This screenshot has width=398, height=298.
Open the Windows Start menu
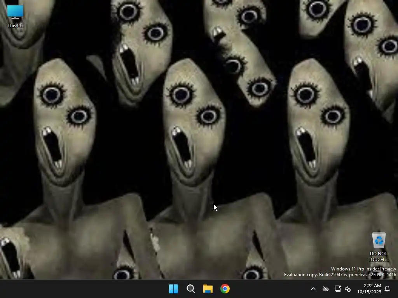(x=174, y=289)
